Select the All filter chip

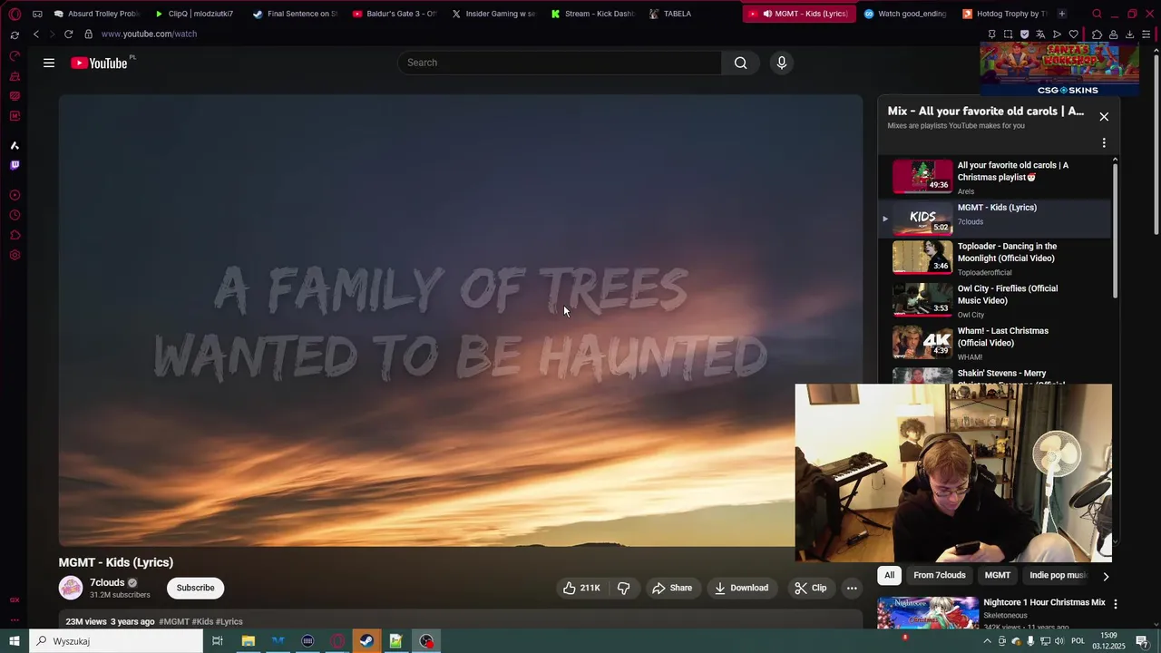[890, 575]
